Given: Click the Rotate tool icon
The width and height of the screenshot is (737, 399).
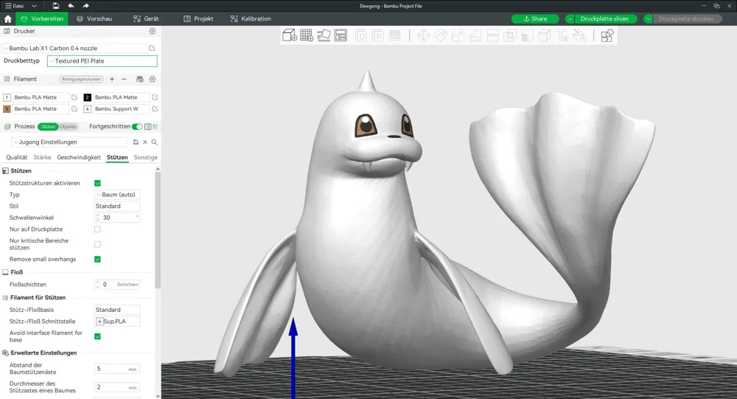Looking at the screenshot, I should [441, 35].
